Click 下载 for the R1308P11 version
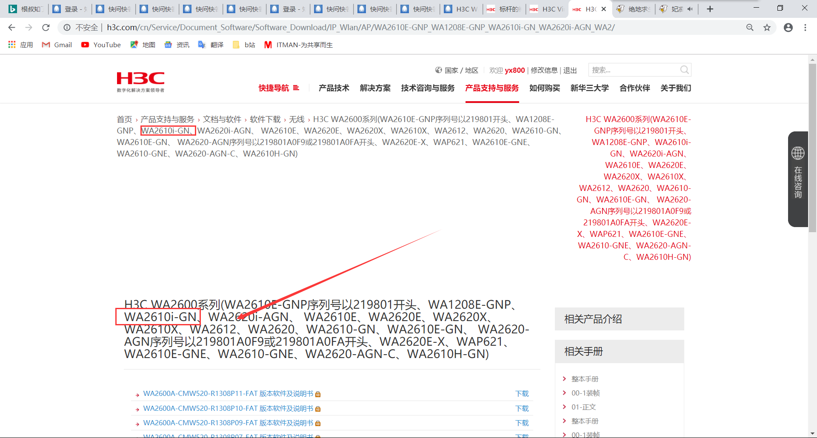 pos(522,394)
